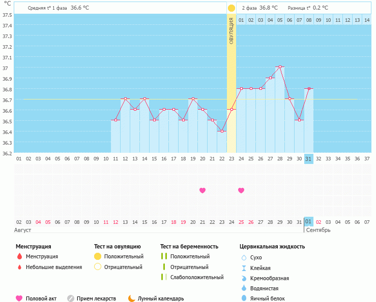This screenshot has height=302, width=376.
Task: Click the yellow ovulation circle at the chart top
Action: point(232,8)
